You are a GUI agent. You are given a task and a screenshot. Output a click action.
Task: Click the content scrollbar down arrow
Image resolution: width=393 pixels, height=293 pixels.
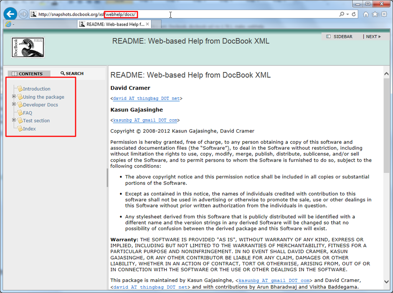pos(386,282)
